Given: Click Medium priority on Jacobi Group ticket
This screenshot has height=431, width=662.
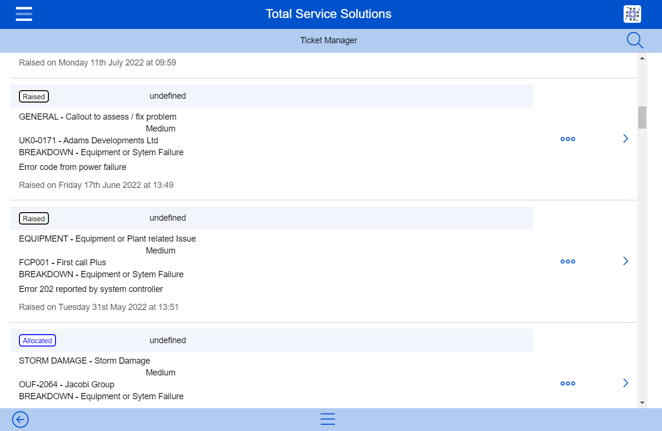Looking at the screenshot, I should pos(161,373).
